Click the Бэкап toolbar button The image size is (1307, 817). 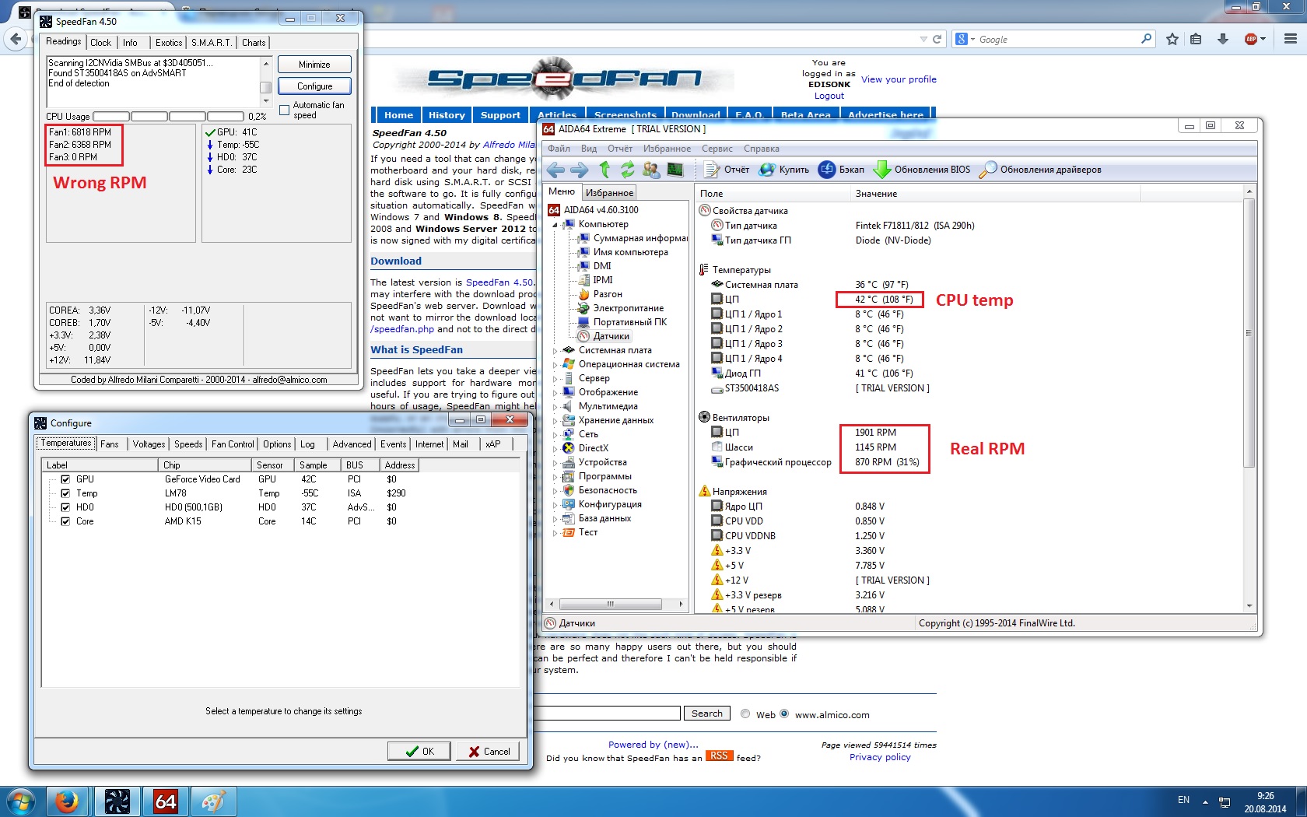842,170
